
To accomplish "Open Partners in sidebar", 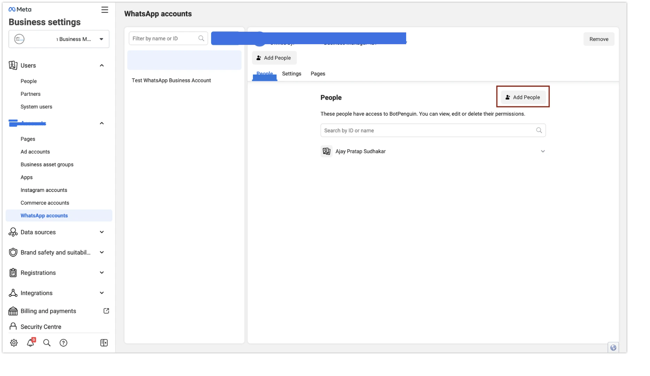I will point(30,94).
